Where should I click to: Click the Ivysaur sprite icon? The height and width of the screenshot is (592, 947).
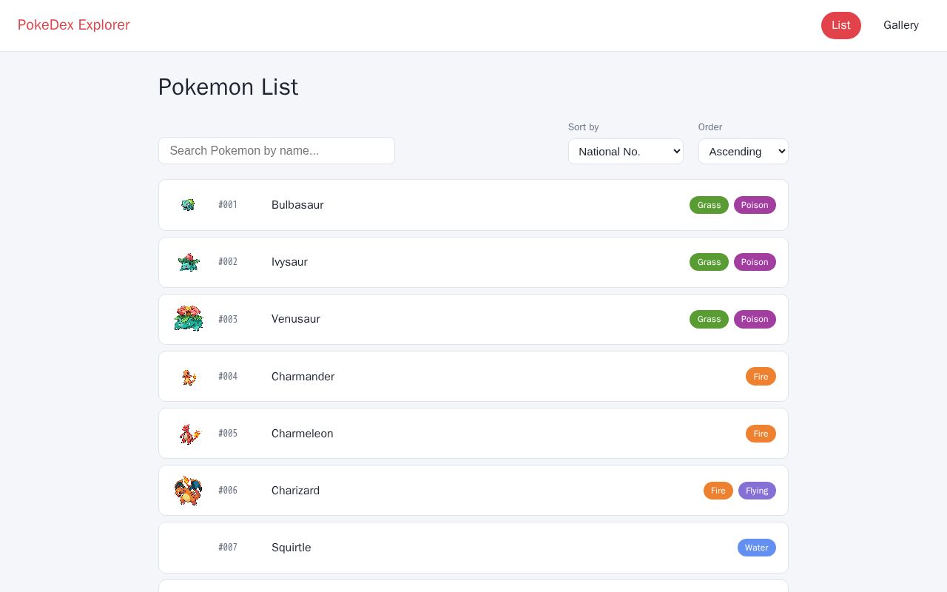(x=189, y=262)
